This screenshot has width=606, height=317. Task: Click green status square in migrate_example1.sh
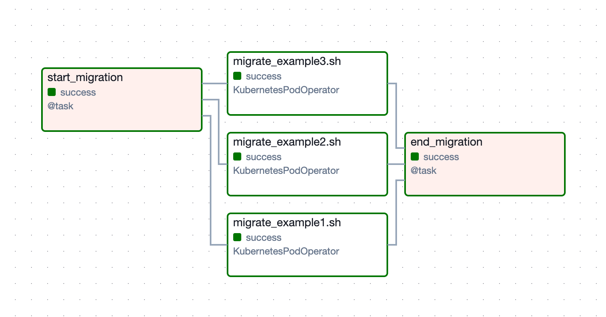237,237
